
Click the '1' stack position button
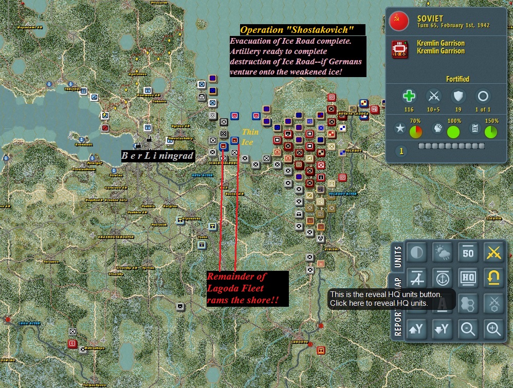pyautogui.click(x=400, y=152)
